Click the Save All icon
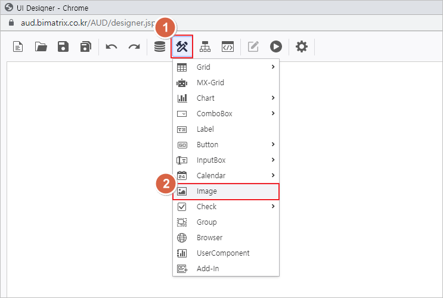The image size is (443, 298). click(x=86, y=46)
